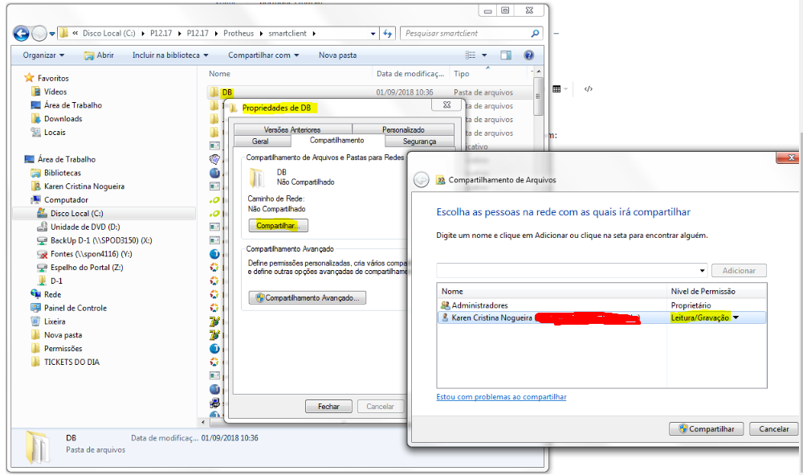Screen dimensions: 803x475
Task: Open the view options dropdown arrow
Action: click(484, 55)
